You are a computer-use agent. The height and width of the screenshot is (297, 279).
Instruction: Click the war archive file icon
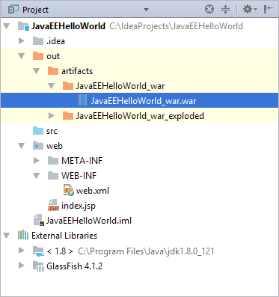coord(82,100)
